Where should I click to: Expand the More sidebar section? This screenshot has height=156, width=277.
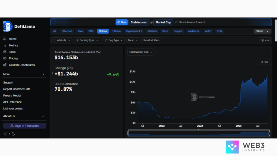coord(43,74)
